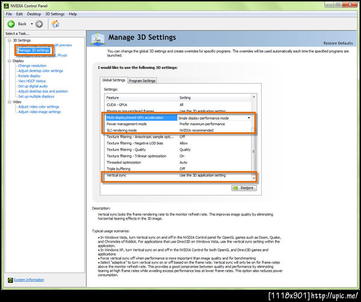Collapse the Video tree node
This screenshot has height=302, width=361.
(x=10, y=102)
